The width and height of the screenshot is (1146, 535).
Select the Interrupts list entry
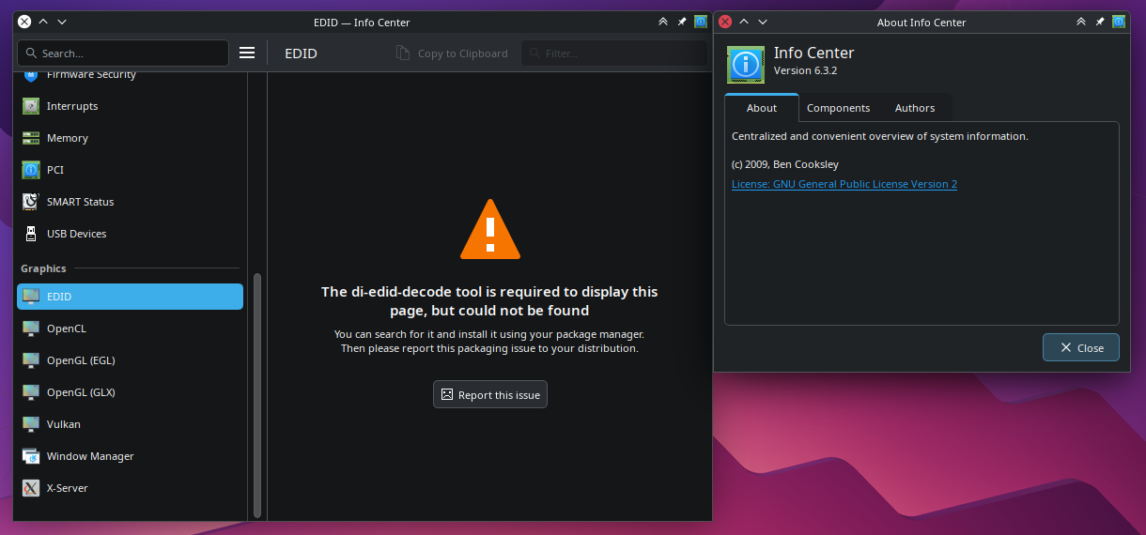click(130, 106)
